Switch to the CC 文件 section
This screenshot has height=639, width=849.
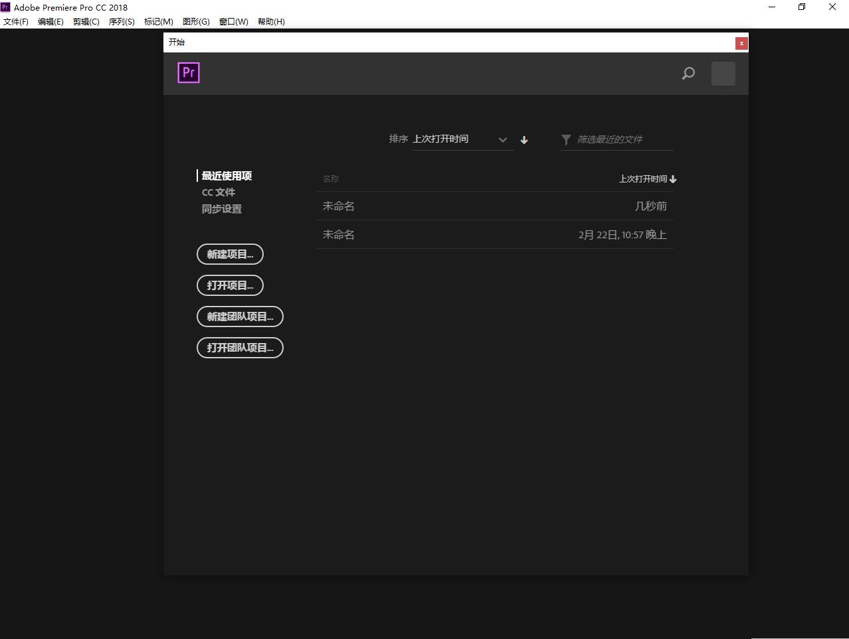pos(219,192)
